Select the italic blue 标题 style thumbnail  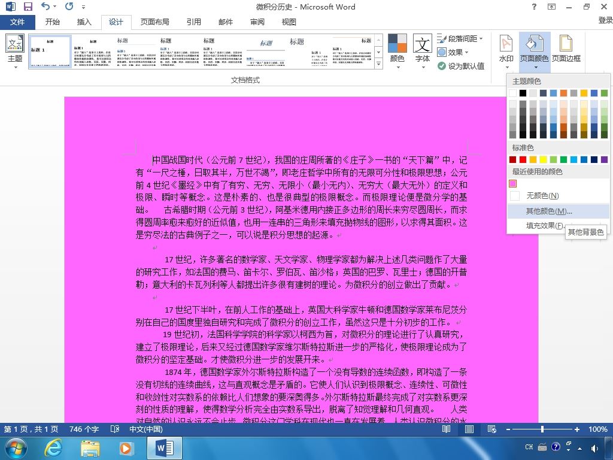[265, 52]
